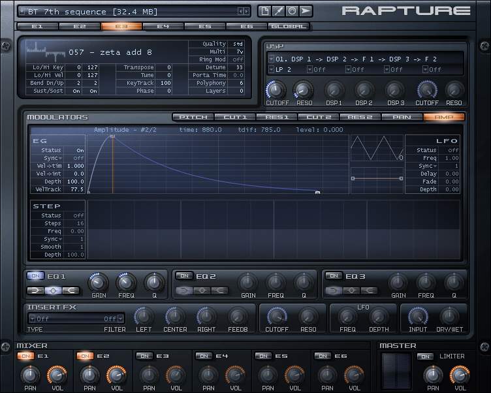Select peak shape for EQ 1
This screenshot has width=491, height=393.
[54, 291]
